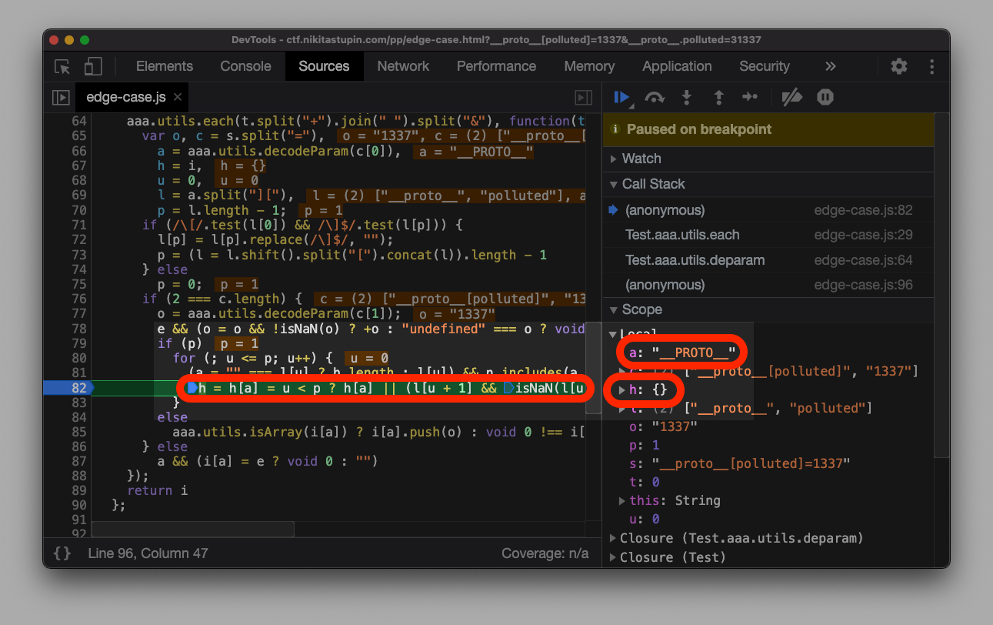Expand the 'this: String' entry

tap(624, 500)
